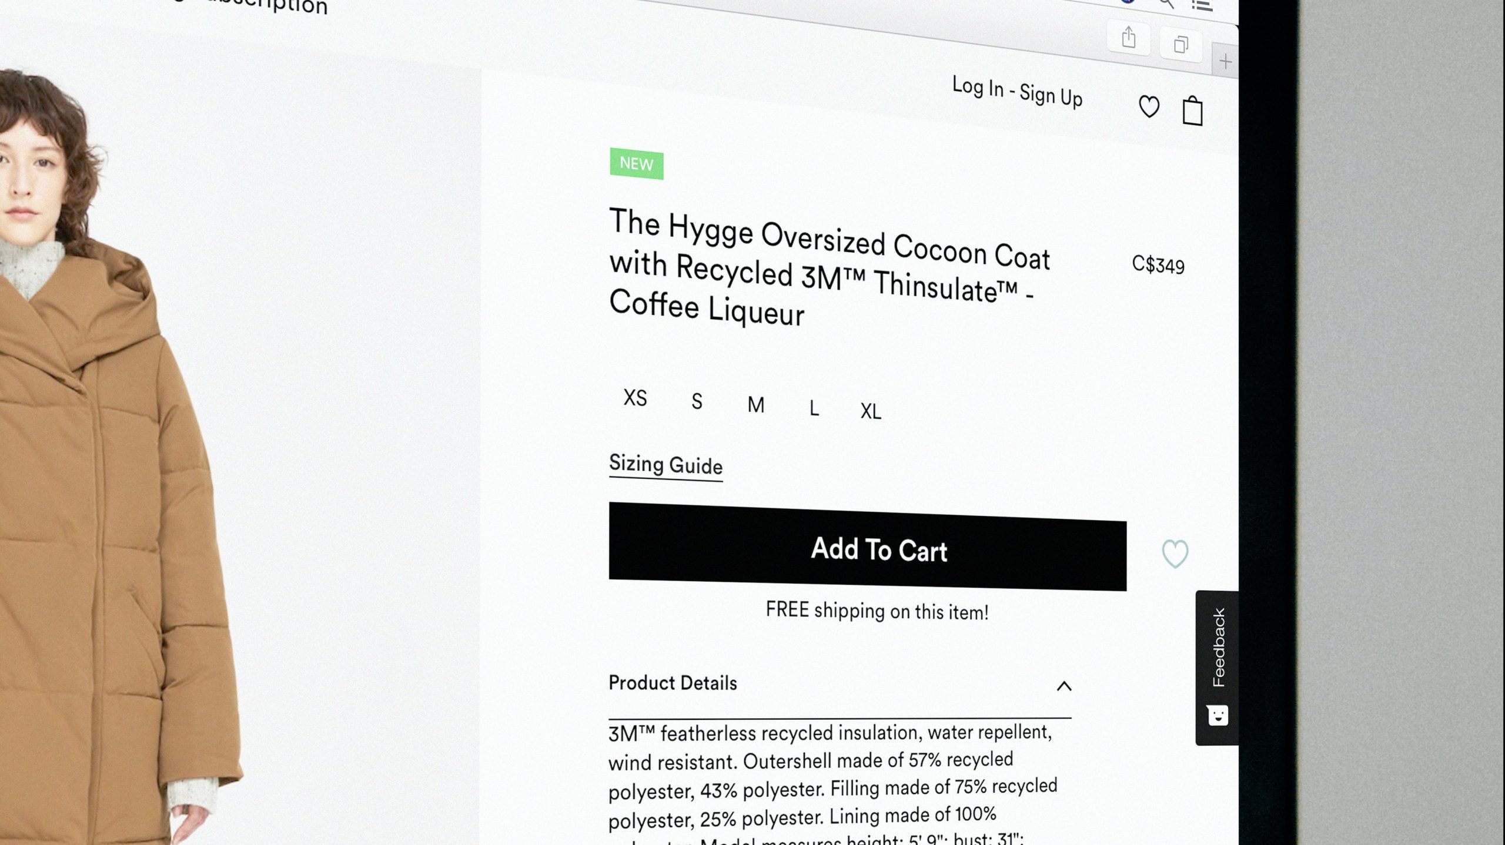
Task: Open the wishlist heart icon in header
Action: tap(1149, 107)
